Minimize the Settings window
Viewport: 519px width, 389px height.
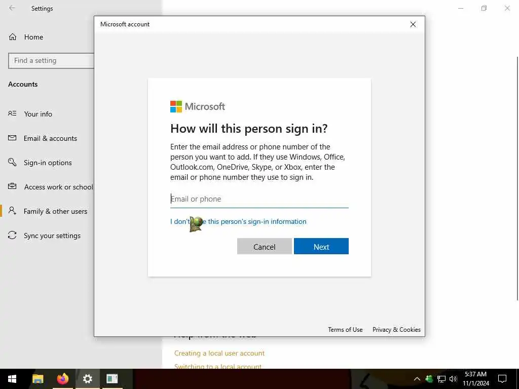coord(460,8)
